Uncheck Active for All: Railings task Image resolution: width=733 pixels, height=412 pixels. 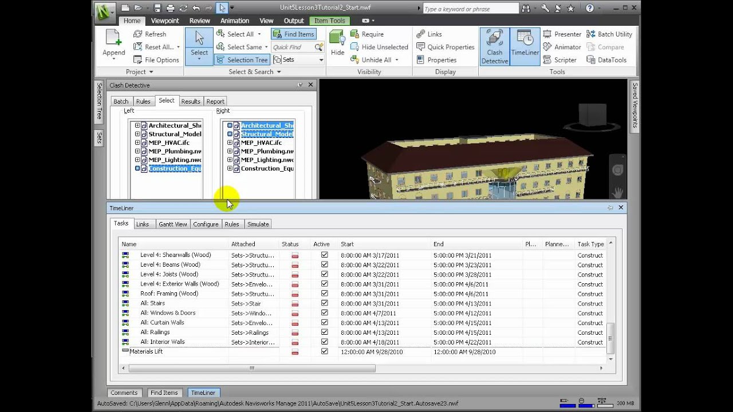tap(325, 332)
